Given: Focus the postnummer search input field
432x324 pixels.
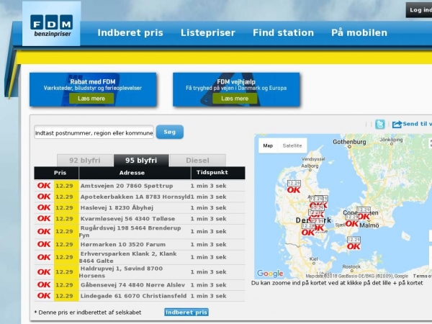Looking at the screenshot, I should [x=94, y=133].
